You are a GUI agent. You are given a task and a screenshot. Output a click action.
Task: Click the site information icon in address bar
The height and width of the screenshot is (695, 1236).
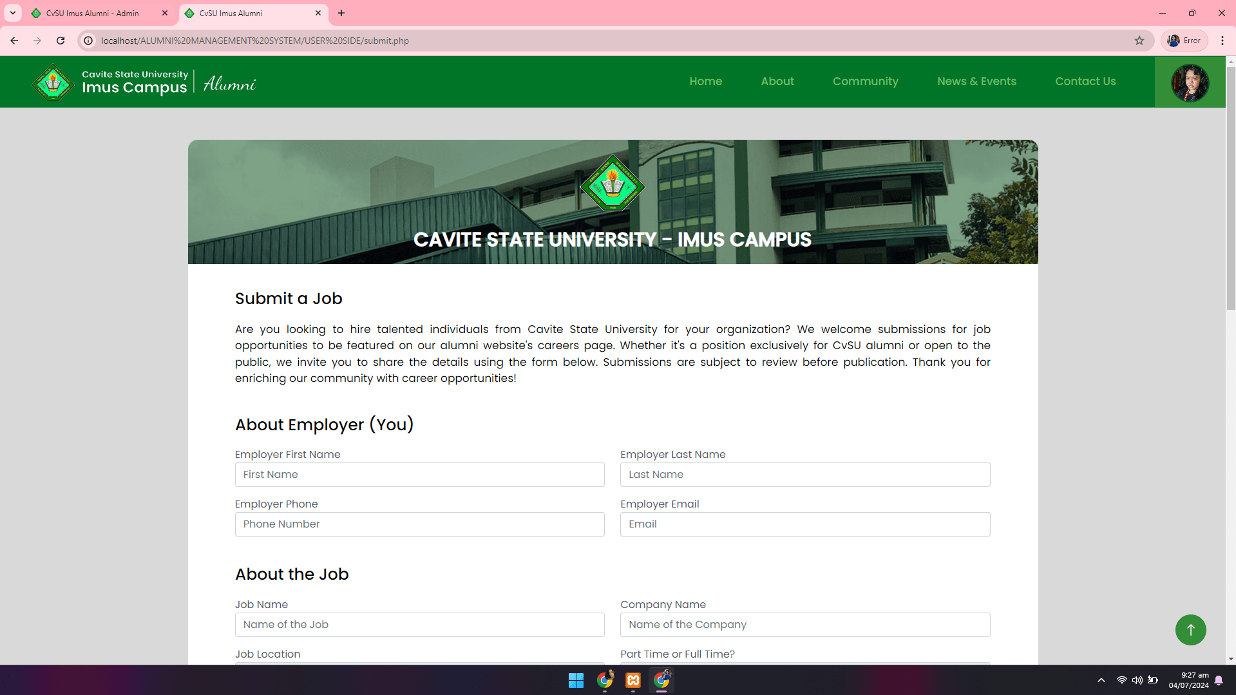point(87,40)
